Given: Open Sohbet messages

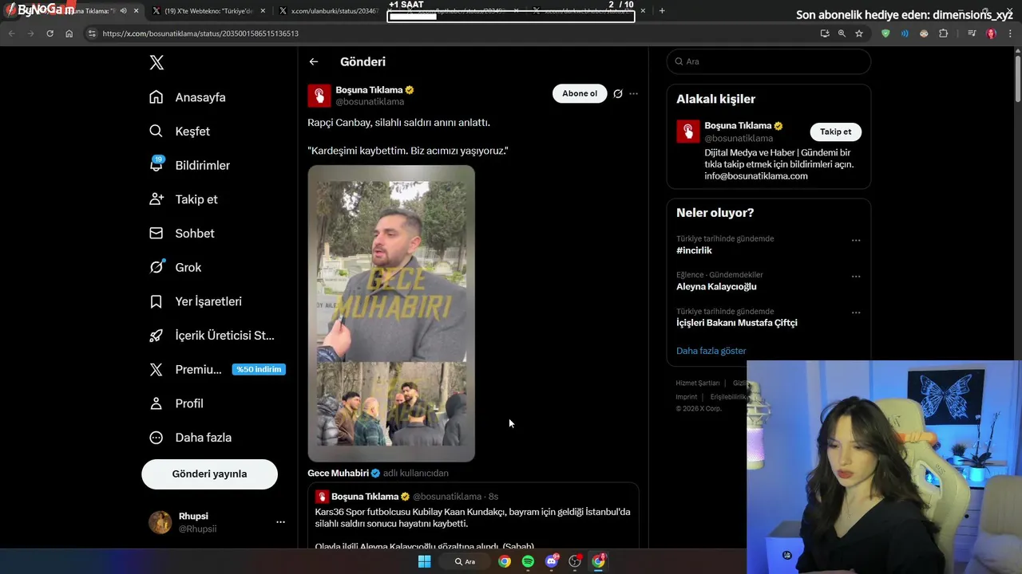Looking at the screenshot, I should (x=181, y=234).
